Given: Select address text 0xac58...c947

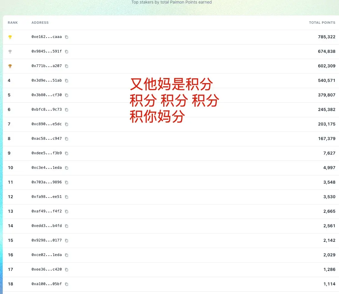Looking at the screenshot, I should coord(47,139).
